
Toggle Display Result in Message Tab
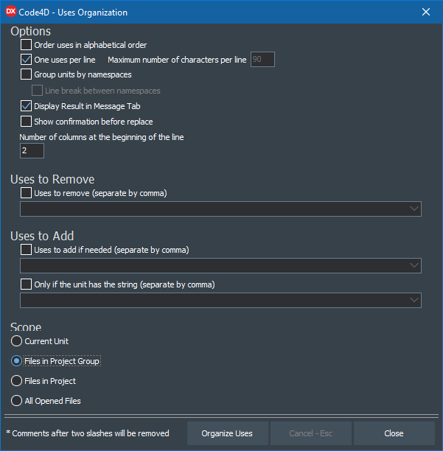pos(27,106)
